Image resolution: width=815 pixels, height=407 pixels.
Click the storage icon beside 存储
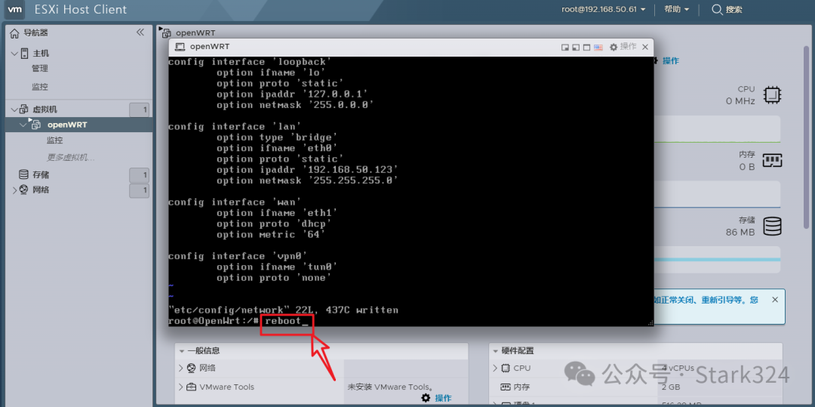tap(23, 174)
